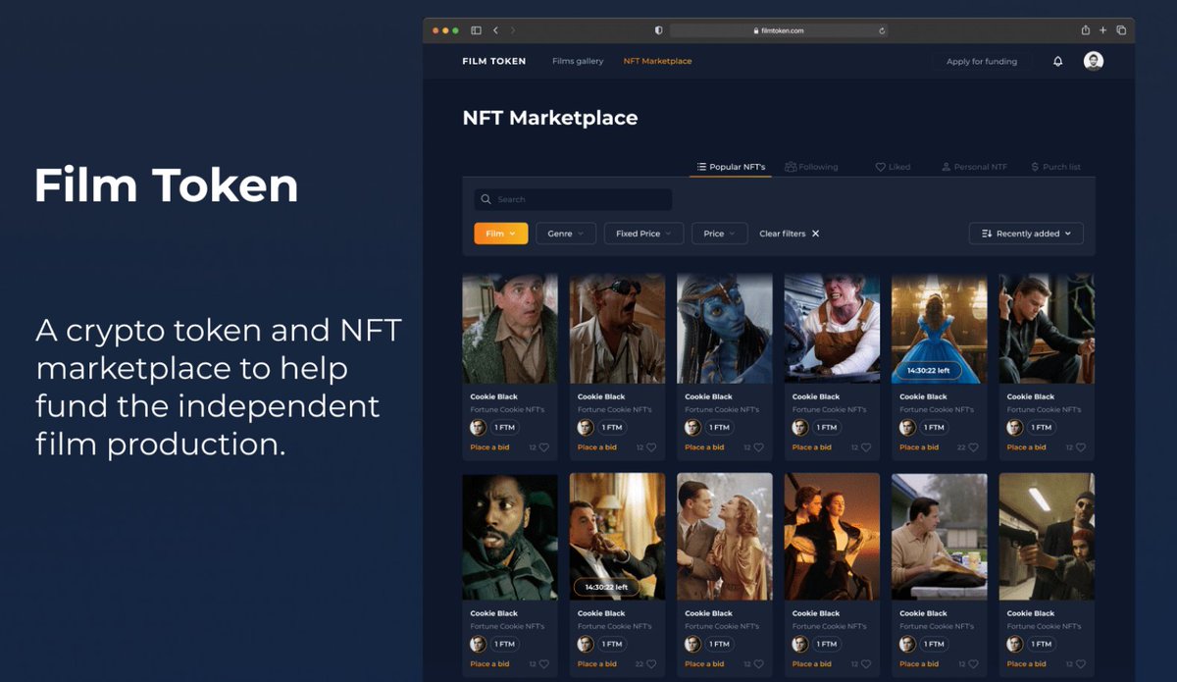Image resolution: width=1177 pixels, height=682 pixels.
Task: Open the Recently added sort dropdown
Action: [1026, 234]
